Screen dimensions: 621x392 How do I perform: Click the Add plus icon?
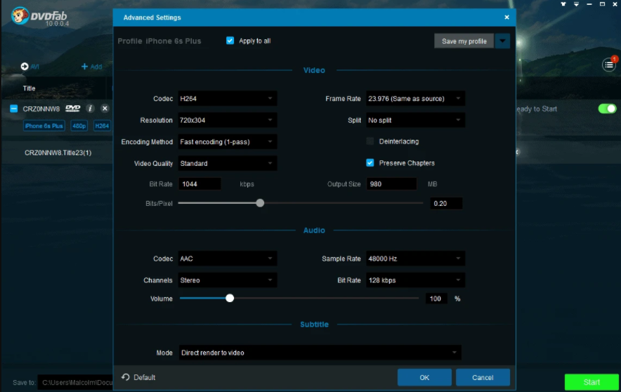click(85, 67)
